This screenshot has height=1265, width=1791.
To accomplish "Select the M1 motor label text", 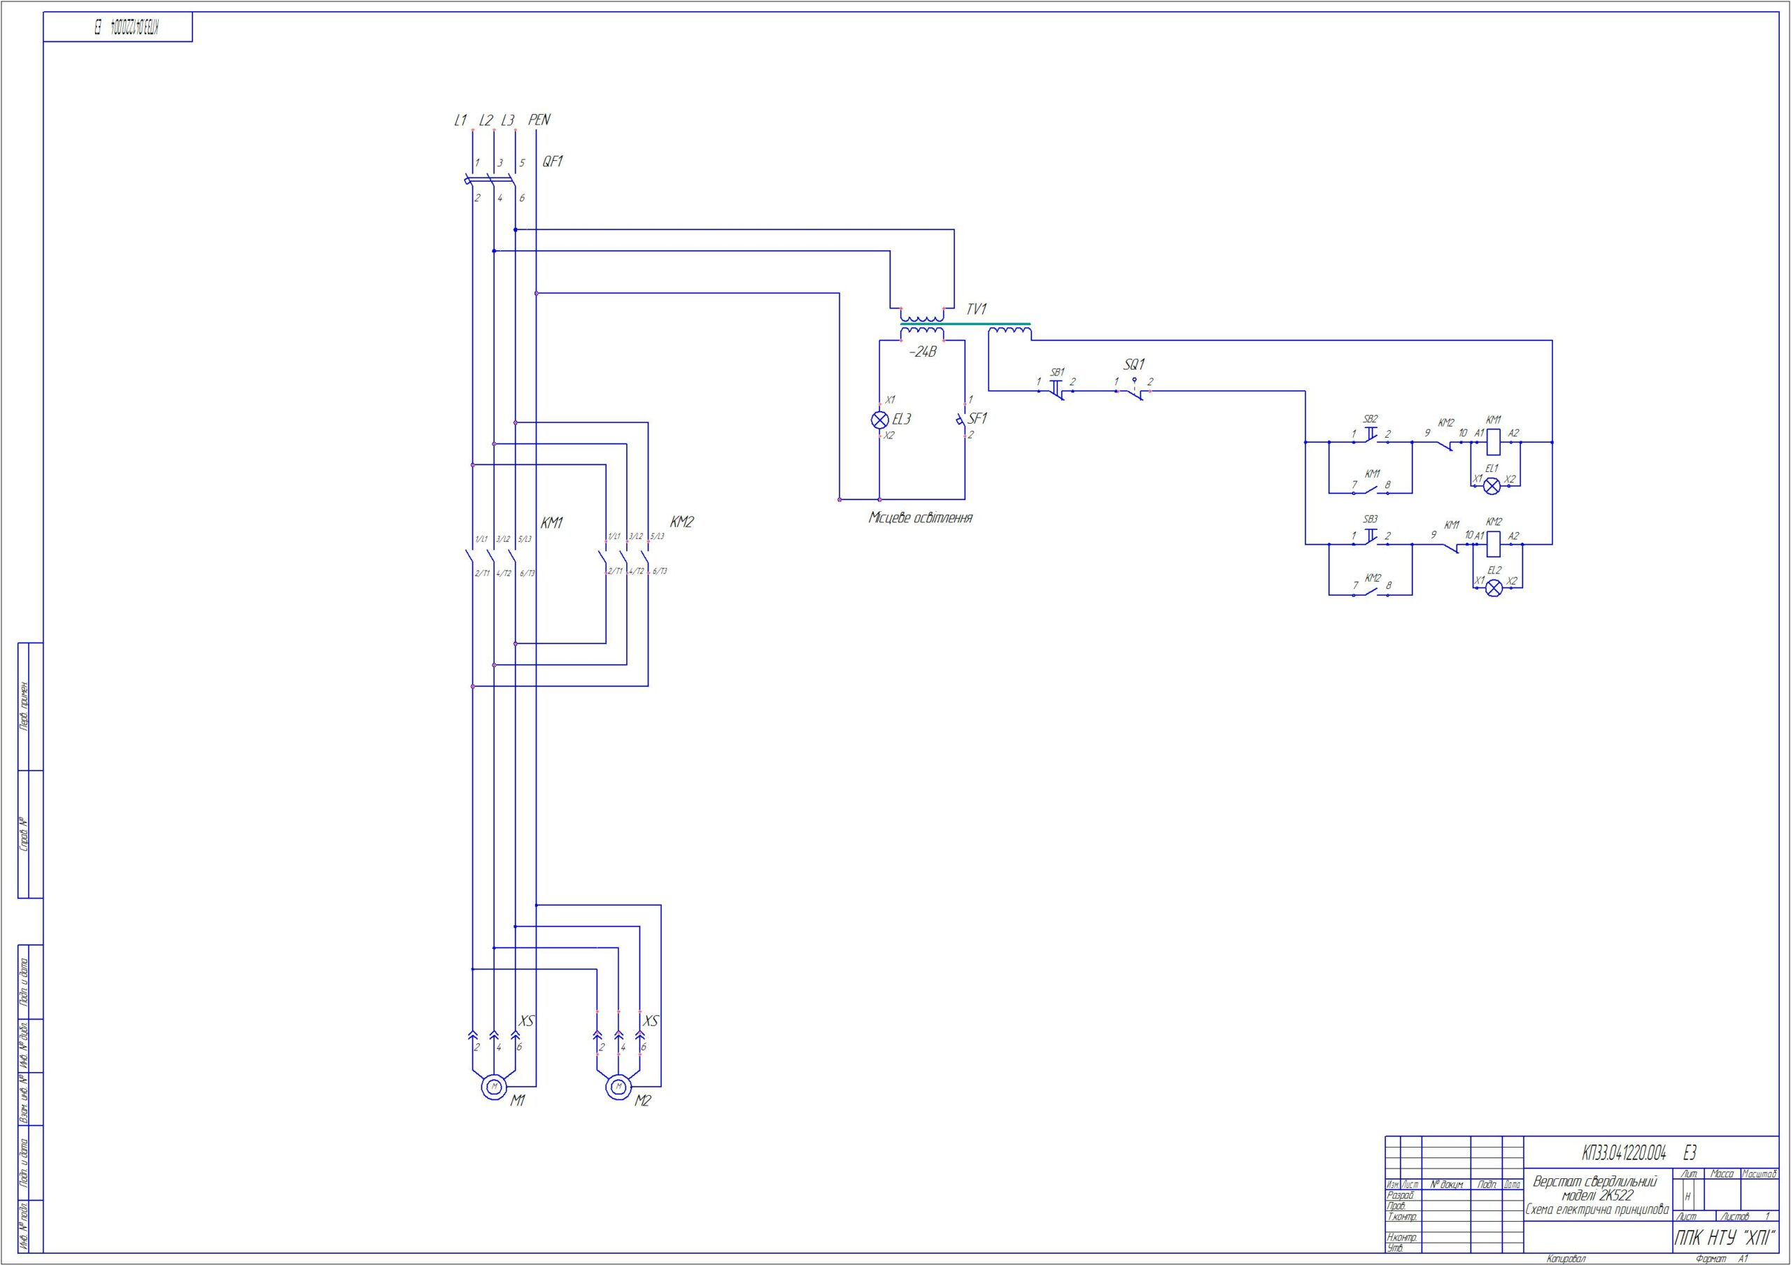I will pos(518,1101).
